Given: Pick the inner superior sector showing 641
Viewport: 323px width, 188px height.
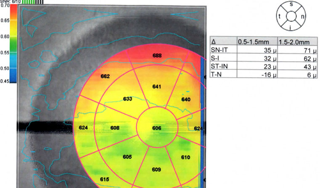Looking at the screenshot, I should pyautogui.click(x=157, y=87).
